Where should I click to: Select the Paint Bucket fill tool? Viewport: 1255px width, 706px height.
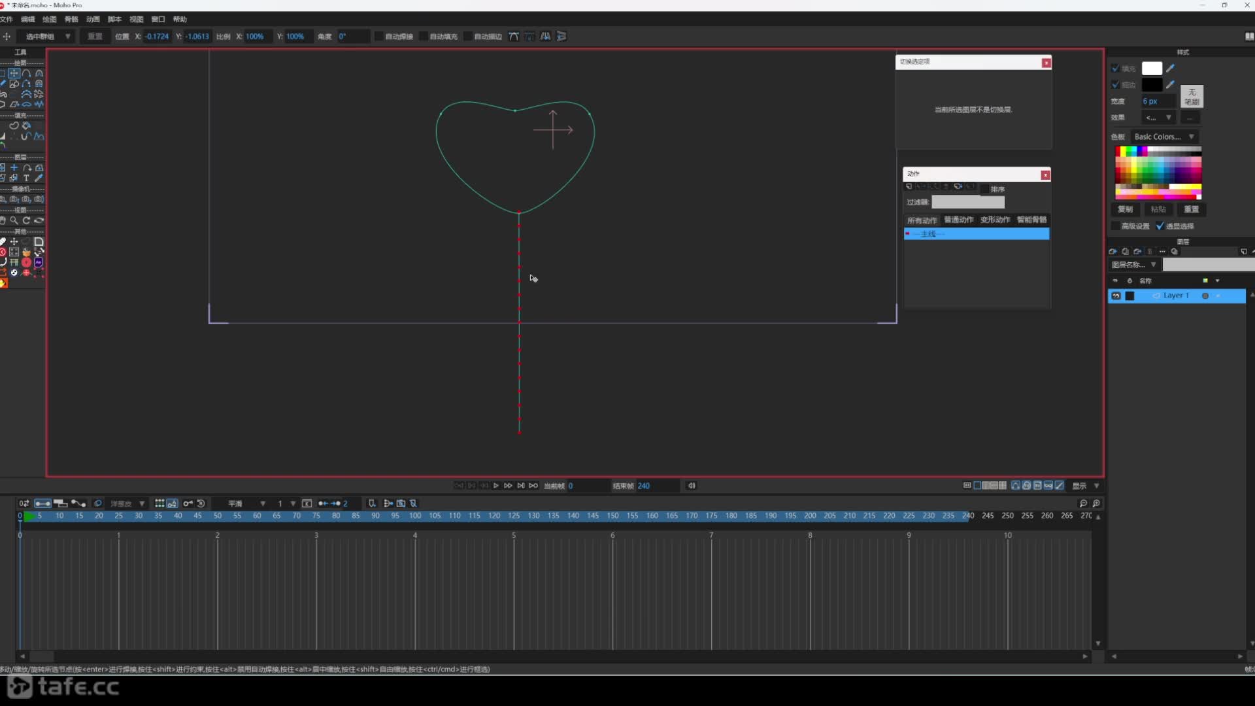coord(26,126)
